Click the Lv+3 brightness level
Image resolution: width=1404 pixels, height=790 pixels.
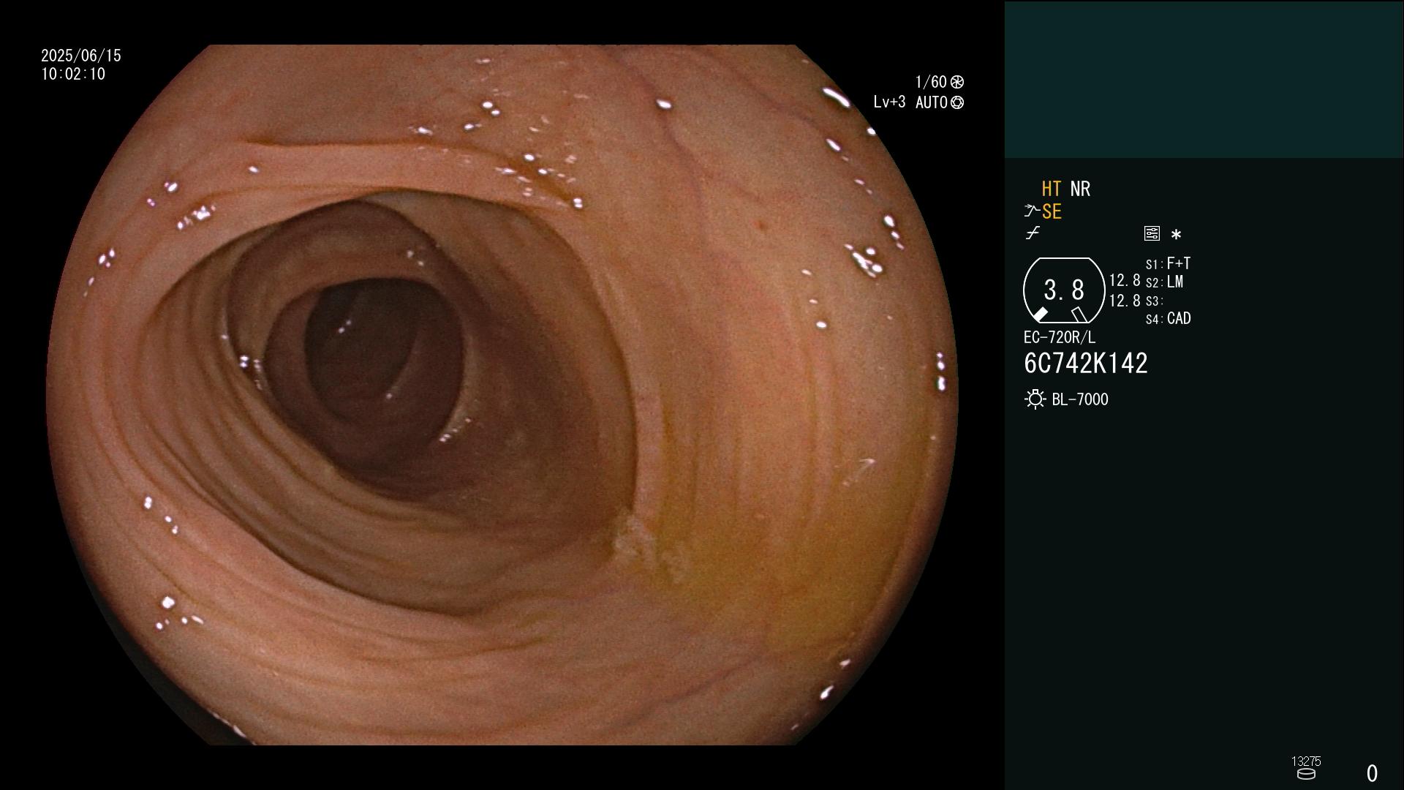click(x=889, y=102)
